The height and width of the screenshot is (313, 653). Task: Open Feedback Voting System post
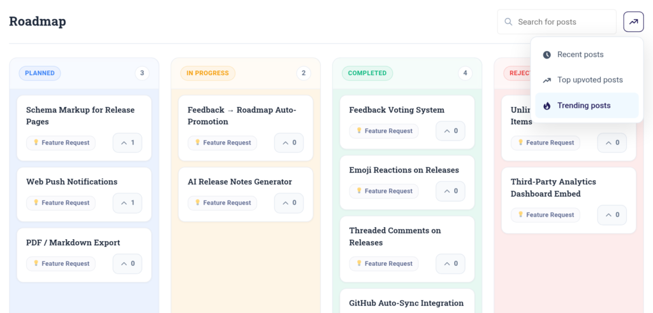(x=397, y=109)
